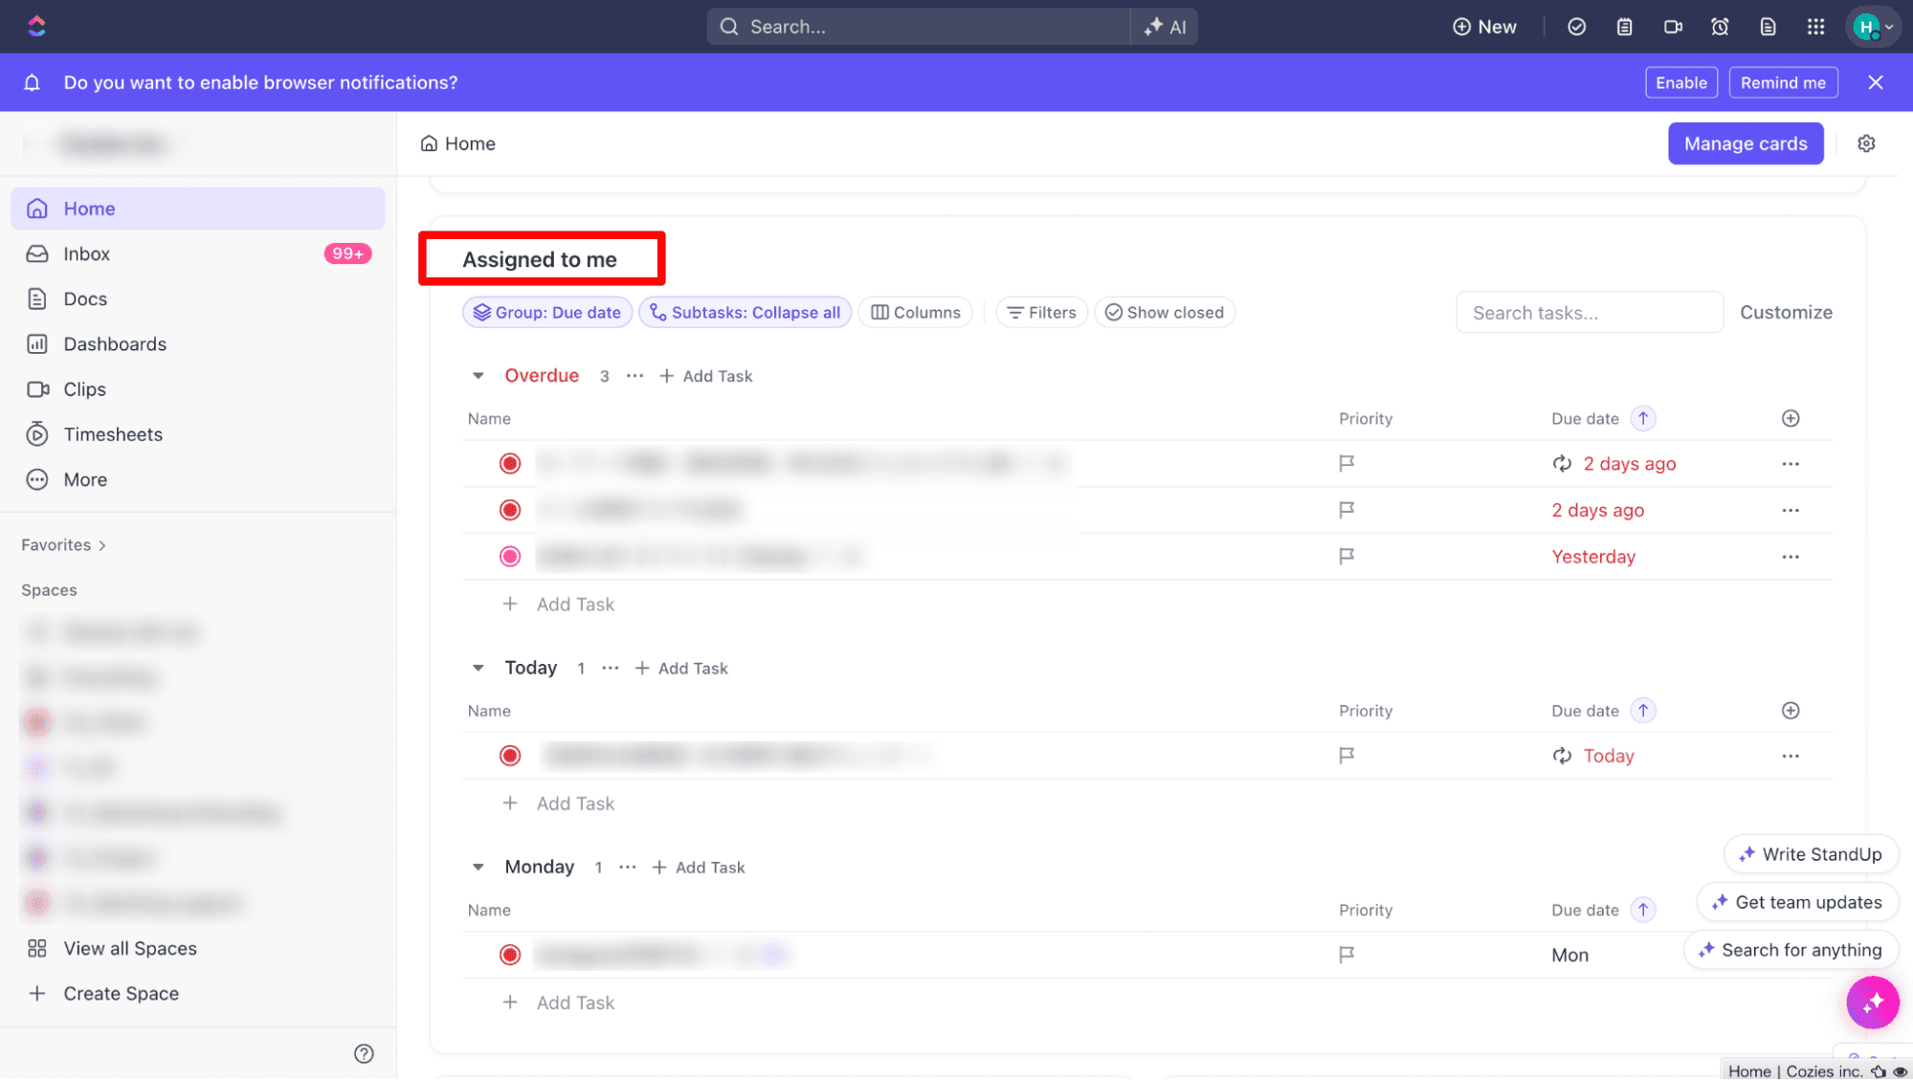Click Get team updates AI suggestion

tap(1797, 902)
